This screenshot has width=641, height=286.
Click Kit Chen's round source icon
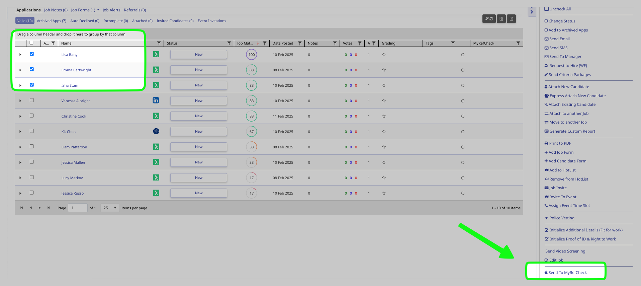coord(156,131)
